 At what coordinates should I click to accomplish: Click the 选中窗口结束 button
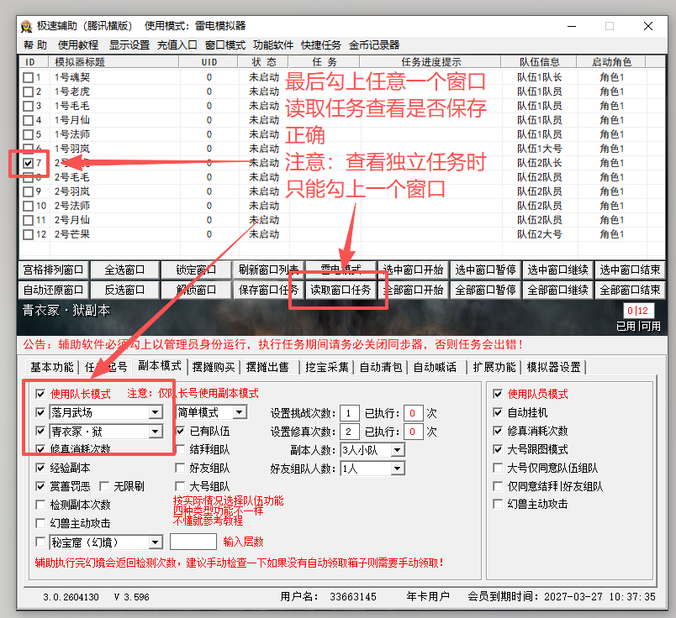[x=630, y=270]
